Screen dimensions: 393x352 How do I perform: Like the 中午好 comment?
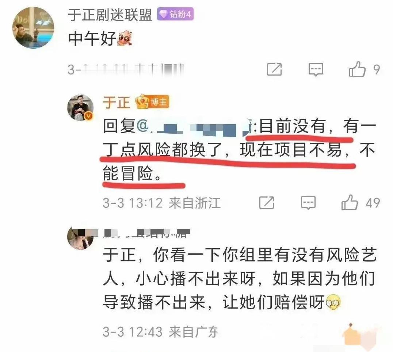pos(357,69)
